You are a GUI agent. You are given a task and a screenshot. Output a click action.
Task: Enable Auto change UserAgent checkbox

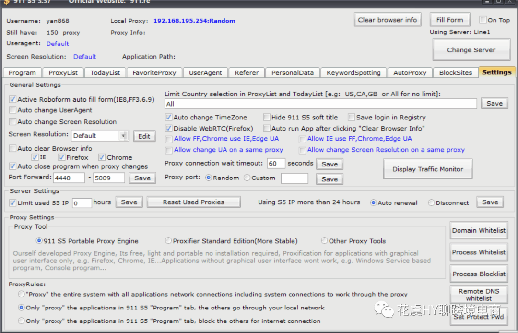point(13,110)
